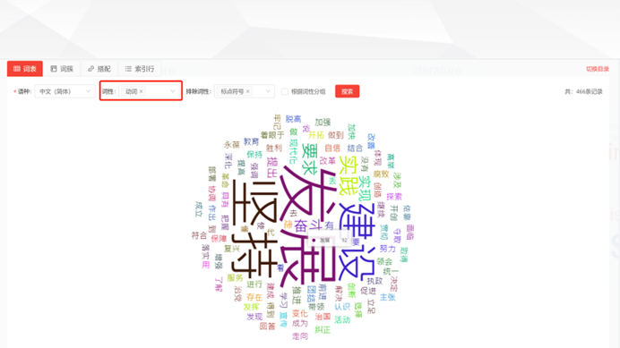Click the word 加强 in the cloud
Image resolution: width=620 pixels, height=348 pixels.
(323, 122)
